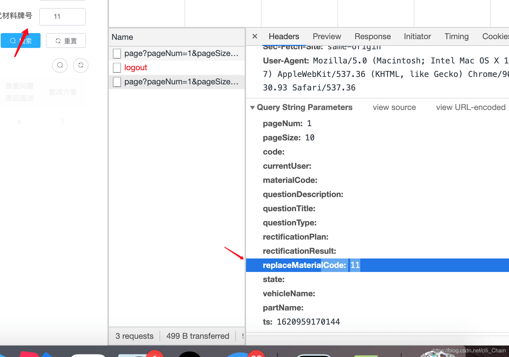Tick checkbox of first page?pageNum request
Viewport: 509px width, 357px height.
(117, 53)
